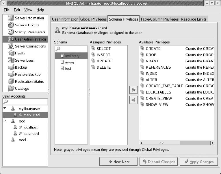Click the Catalogs database icon
The image size is (221, 174).
click(x=11, y=88)
